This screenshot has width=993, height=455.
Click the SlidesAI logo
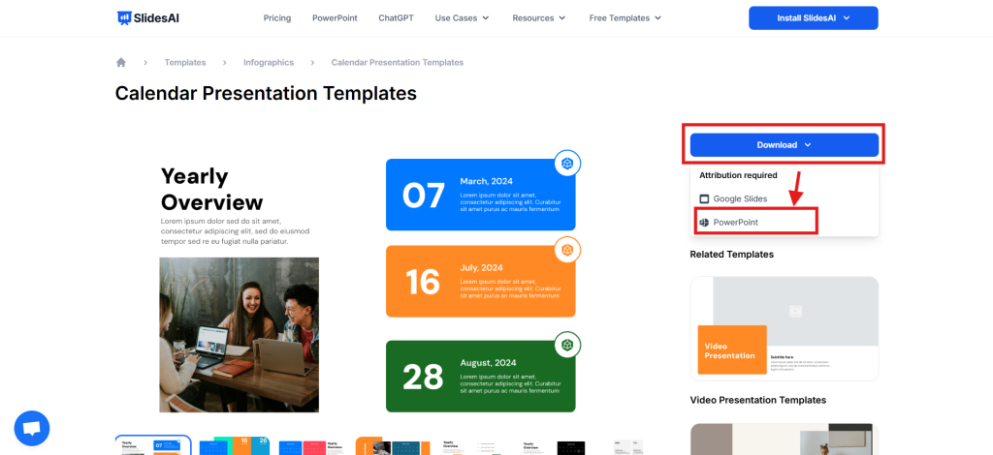[x=148, y=18]
